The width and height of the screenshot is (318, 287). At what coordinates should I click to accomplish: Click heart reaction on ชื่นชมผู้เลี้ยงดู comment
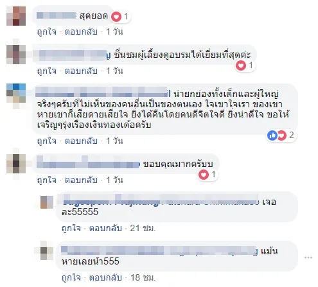point(241,65)
